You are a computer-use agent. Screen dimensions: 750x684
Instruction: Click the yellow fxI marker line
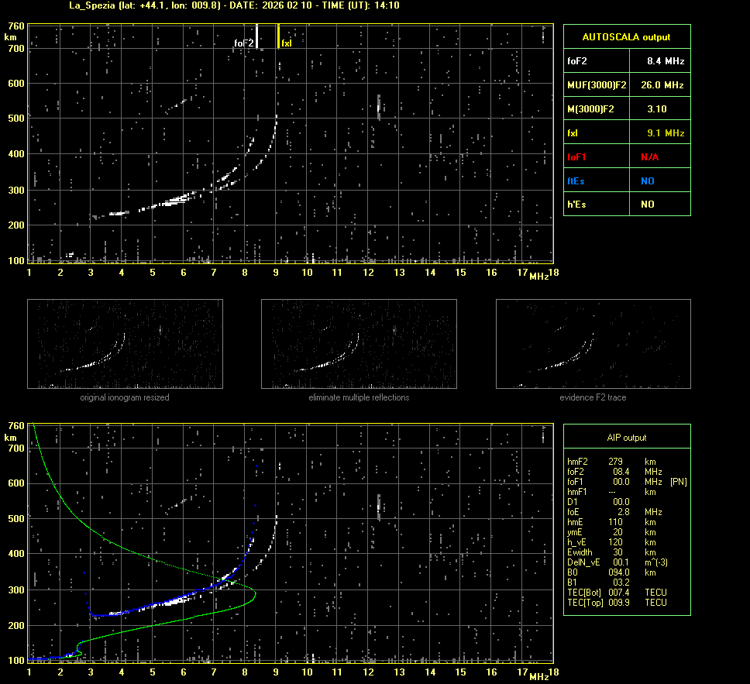pyautogui.click(x=278, y=36)
